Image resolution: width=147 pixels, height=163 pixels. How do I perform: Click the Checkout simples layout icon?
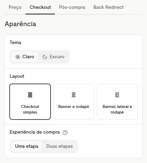click(x=30, y=95)
